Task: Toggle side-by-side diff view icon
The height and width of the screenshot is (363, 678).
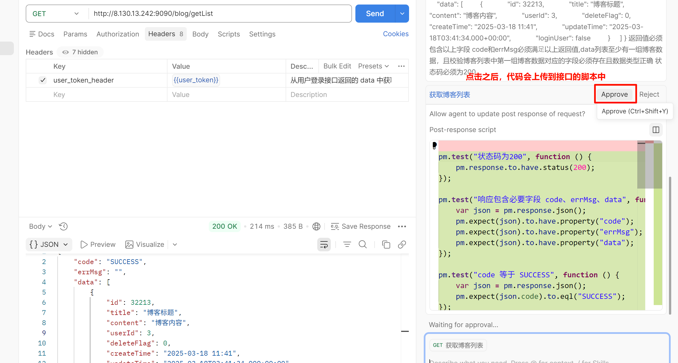Action: [x=656, y=130]
